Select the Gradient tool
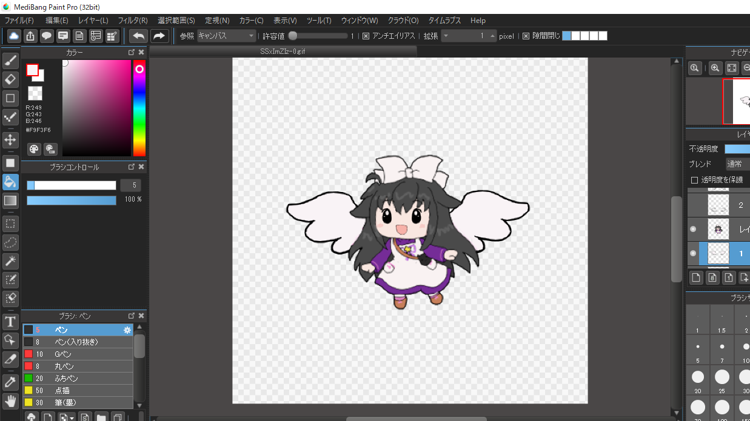The width and height of the screenshot is (750, 421). [x=10, y=201]
